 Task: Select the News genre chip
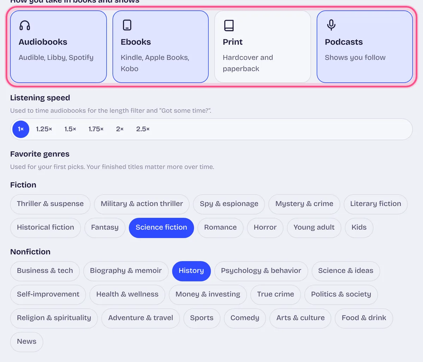tap(27, 342)
